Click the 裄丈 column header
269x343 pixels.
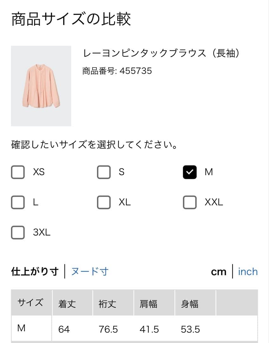point(108,304)
